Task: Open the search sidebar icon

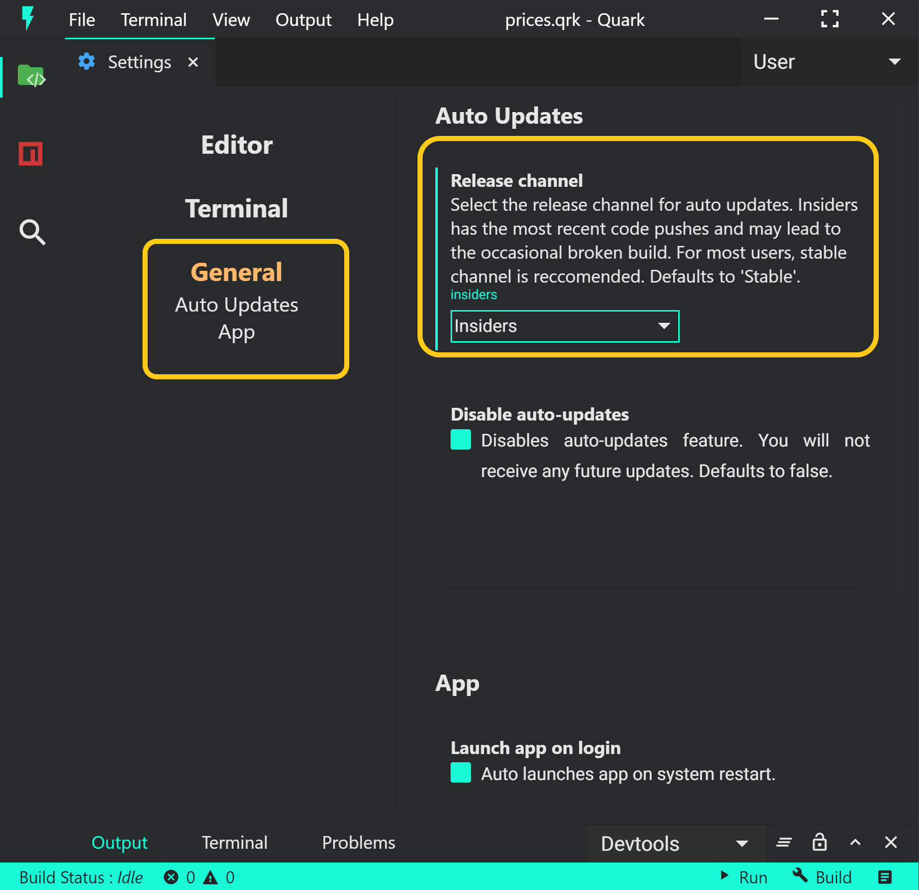Action: (x=33, y=232)
